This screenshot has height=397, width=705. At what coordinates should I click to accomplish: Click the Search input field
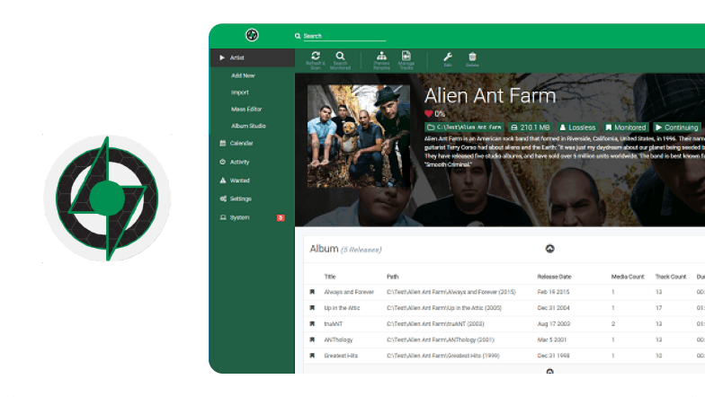344,36
